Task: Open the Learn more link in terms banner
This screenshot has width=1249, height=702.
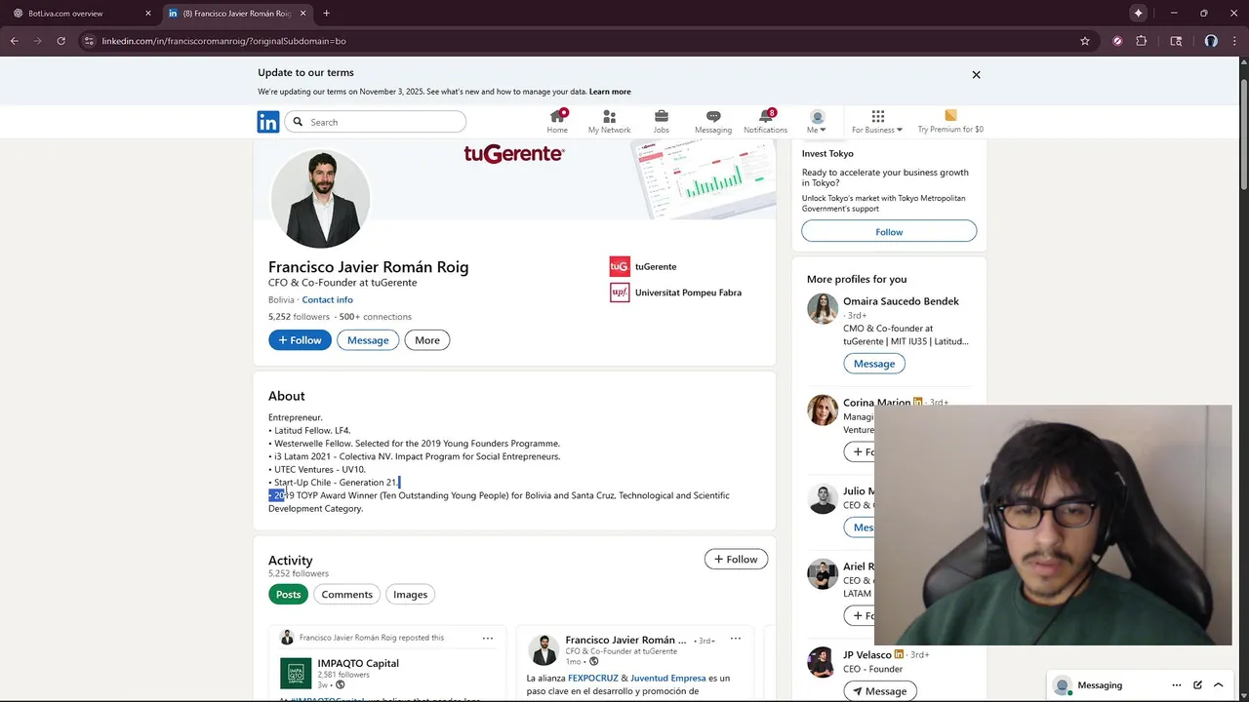Action: (610, 92)
